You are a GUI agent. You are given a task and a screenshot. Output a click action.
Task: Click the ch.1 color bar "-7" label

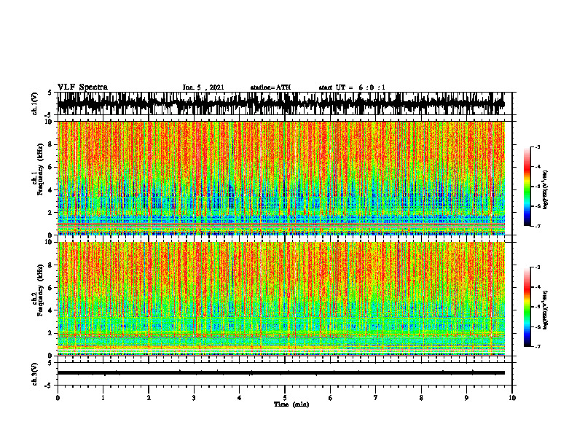pyautogui.click(x=538, y=226)
